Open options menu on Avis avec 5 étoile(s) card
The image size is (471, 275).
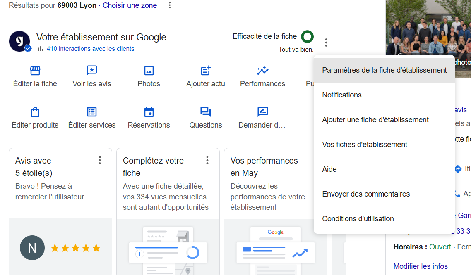pos(100,160)
